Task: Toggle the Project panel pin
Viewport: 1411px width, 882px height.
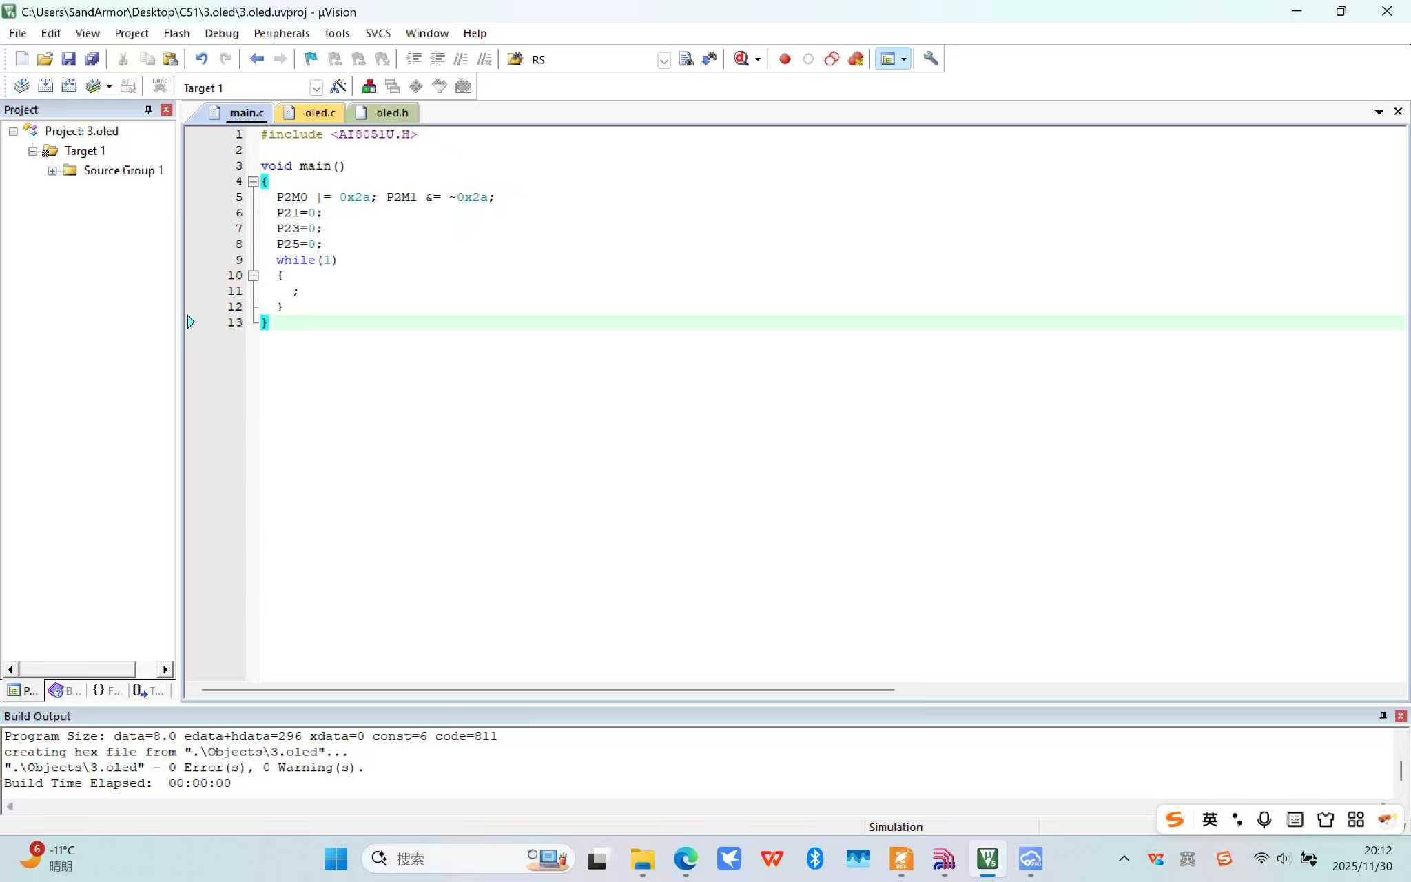Action: [148, 110]
